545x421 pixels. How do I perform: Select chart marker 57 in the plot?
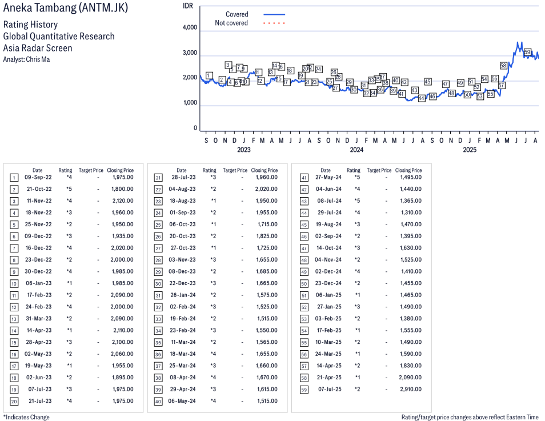coord(501,86)
